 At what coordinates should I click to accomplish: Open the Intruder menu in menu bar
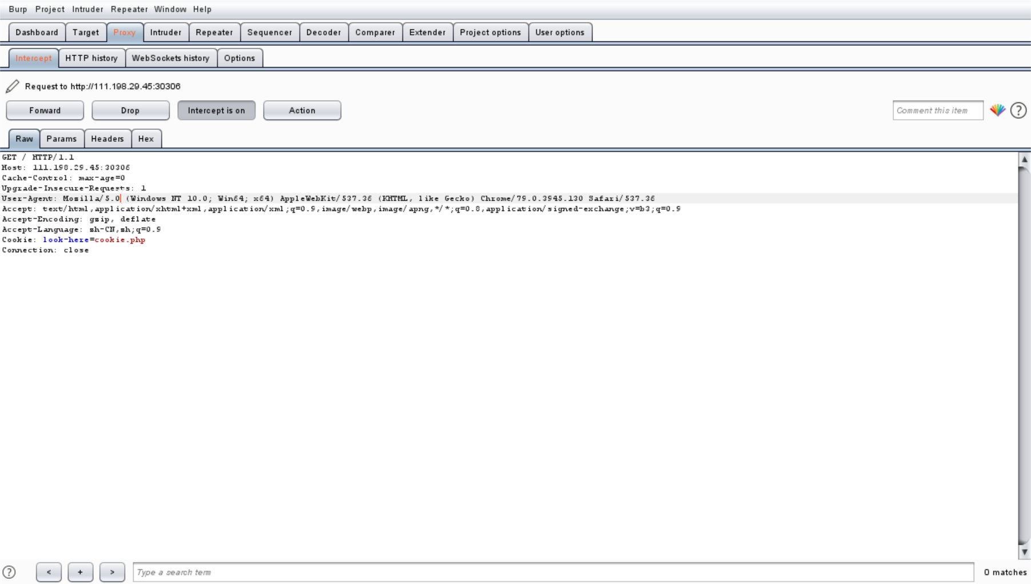click(87, 9)
